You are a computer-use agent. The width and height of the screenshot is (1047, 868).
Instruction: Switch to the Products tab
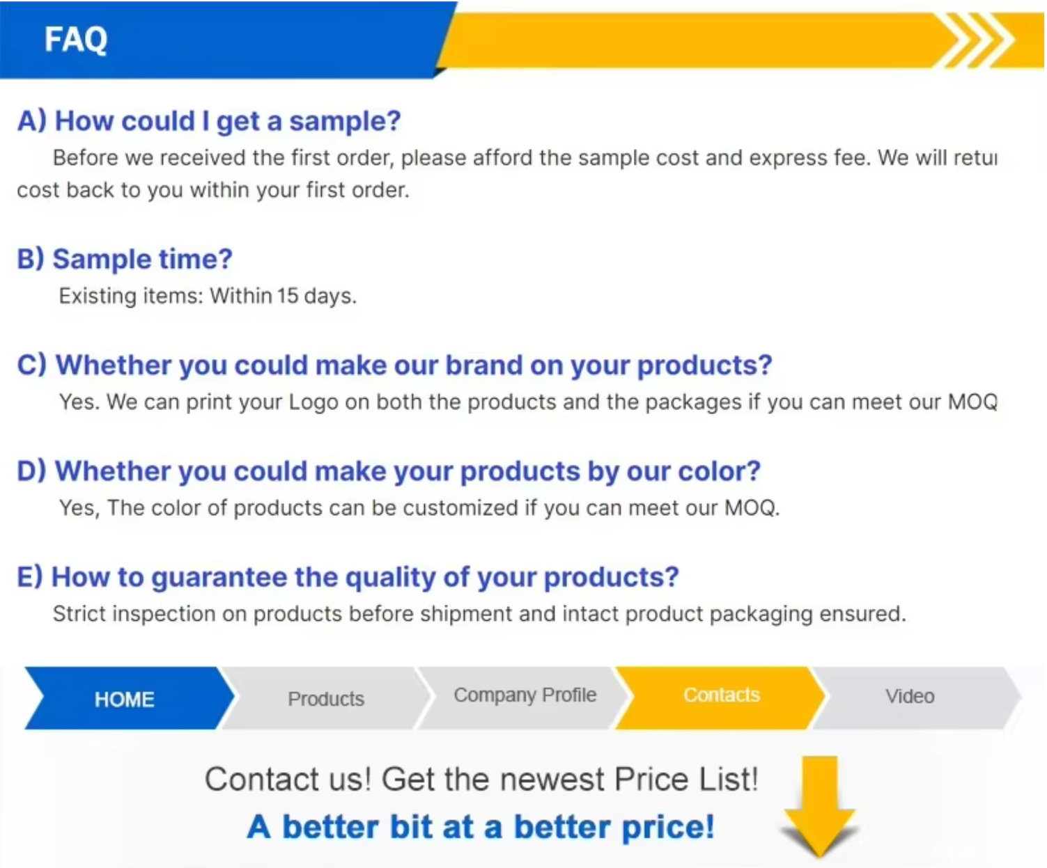click(326, 699)
